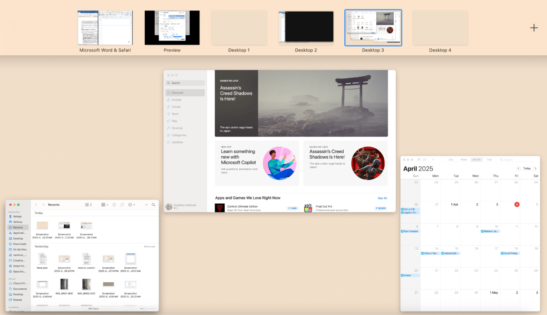Go to next month in Calendar
Image resolution: width=547 pixels, height=315 pixels.
535,168
